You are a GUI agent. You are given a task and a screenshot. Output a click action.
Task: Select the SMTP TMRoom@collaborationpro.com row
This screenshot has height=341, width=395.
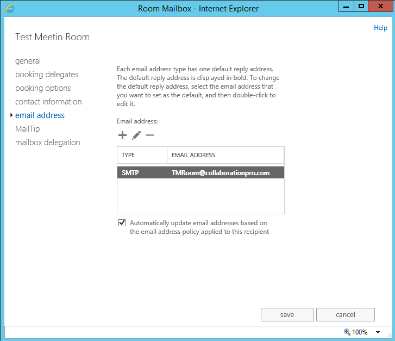tap(200, 172)
